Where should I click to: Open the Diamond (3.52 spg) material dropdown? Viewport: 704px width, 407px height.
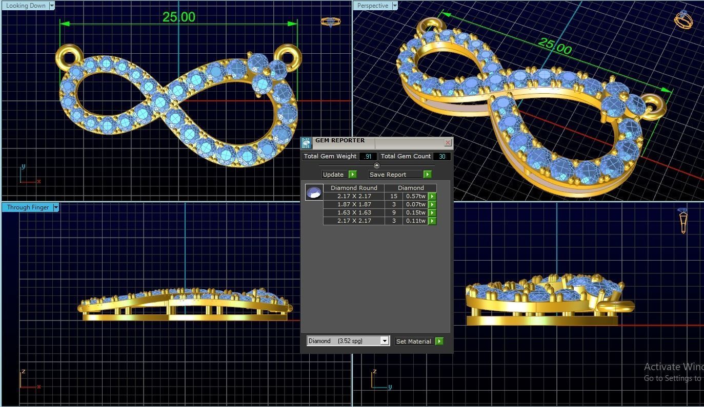[x=385, y=341]
